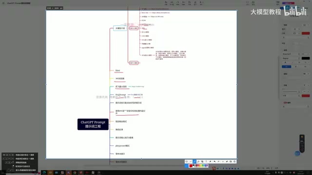The image size is (312, 175).
Task: Select the rectangle tool in screenshot toolbar
Action: (187, 161)
